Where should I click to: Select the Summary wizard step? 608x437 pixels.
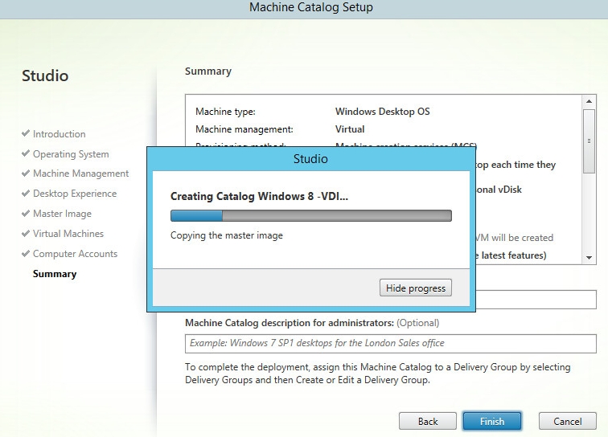pyautogui.click(x=55, y=274)
